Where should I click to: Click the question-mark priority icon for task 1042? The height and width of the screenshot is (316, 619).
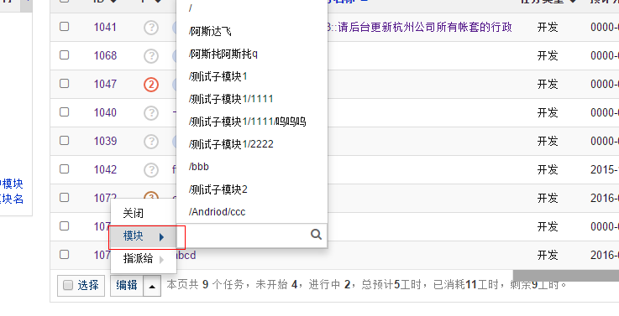click(x=151, y=170)
